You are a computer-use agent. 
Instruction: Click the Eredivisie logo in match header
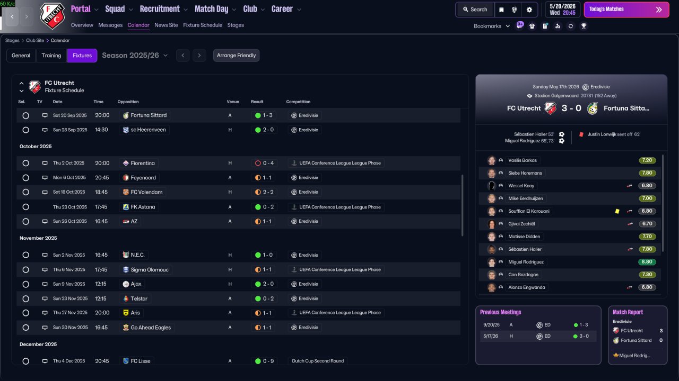586,87
